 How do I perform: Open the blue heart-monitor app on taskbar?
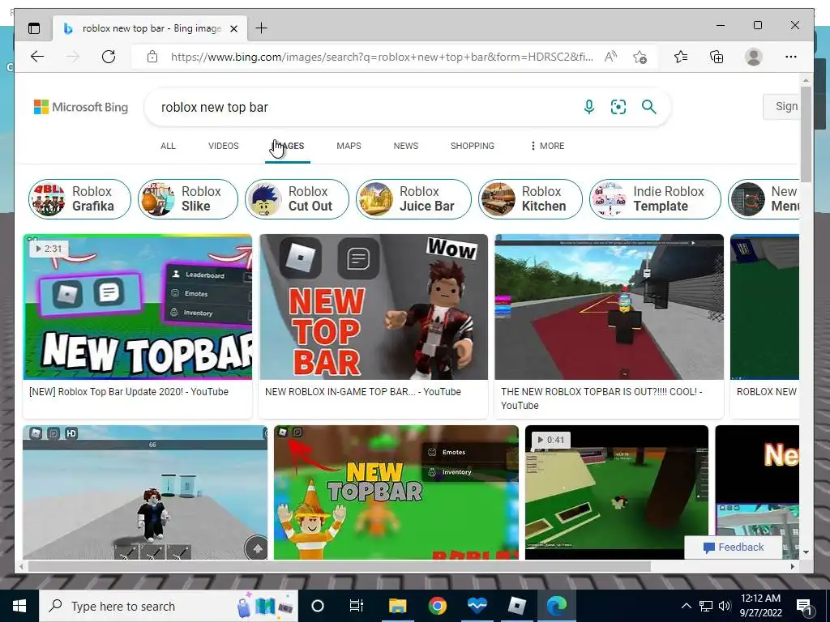pyautogui.click(x=477, y=606)
